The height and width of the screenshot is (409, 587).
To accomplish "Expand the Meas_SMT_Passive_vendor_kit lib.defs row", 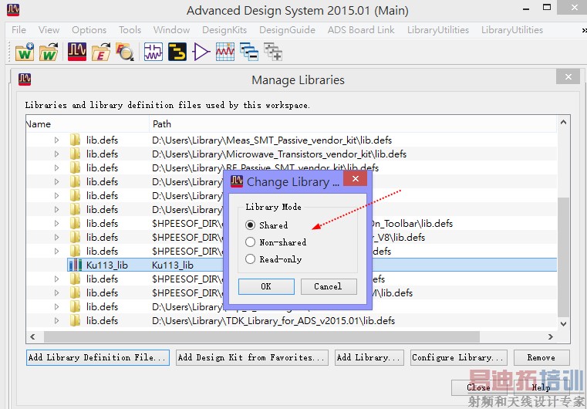I will 56,140.
